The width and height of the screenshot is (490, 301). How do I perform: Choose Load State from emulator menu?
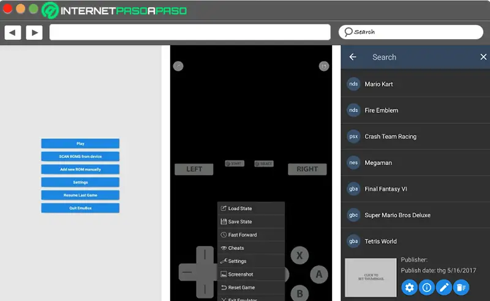pos(251,208)
